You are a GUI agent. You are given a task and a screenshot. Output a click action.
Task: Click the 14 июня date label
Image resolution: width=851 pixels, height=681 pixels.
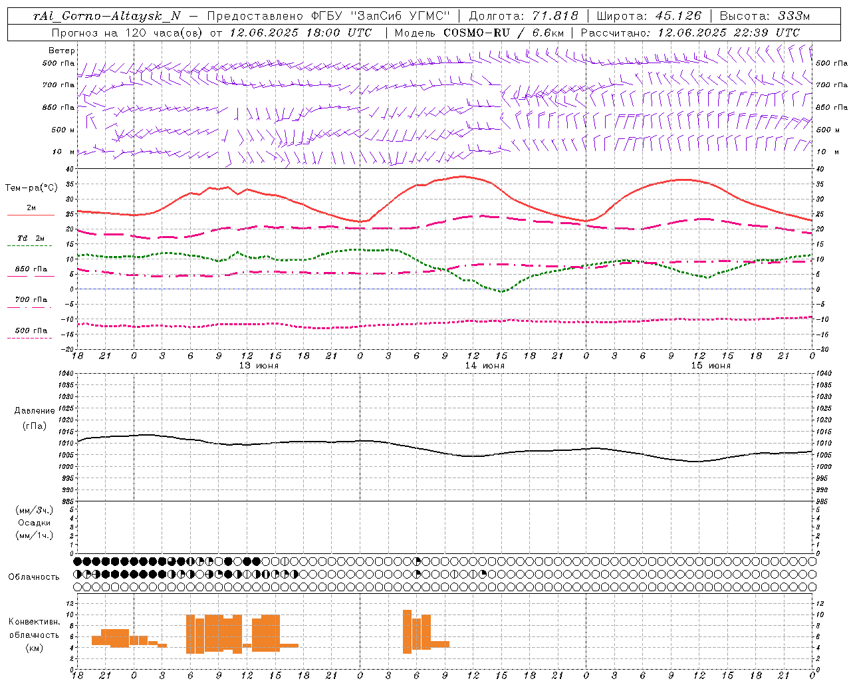pyautogui.click(x=485, y=366)
